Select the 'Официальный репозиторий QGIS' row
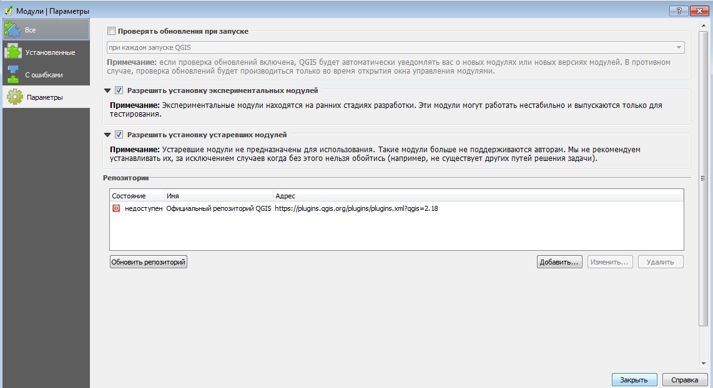The image size is (713, 388). (396, 208)
